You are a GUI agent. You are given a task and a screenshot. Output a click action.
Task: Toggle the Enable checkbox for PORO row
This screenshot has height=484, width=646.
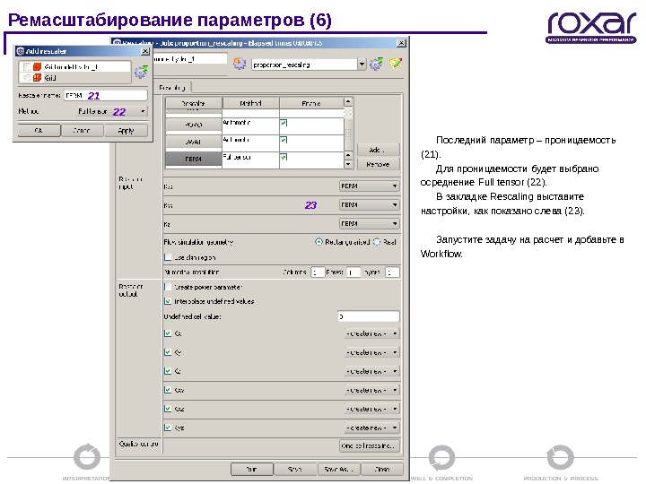coord(284,123)
